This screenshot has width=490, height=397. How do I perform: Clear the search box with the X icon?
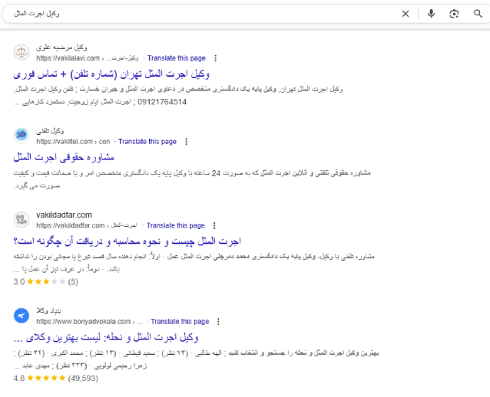406,13
